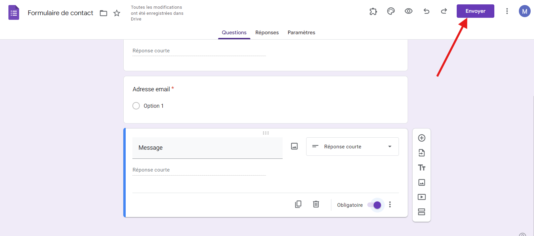Open the Réponse courte question type dropdown
Image resolution: width=534 pixels, height=236 pixels.
[353, 146]
